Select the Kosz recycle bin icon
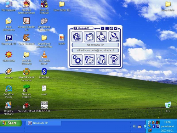 coord(168,107)
